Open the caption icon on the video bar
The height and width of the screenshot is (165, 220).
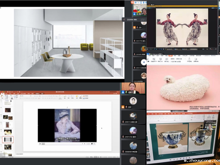click(92, 144)
